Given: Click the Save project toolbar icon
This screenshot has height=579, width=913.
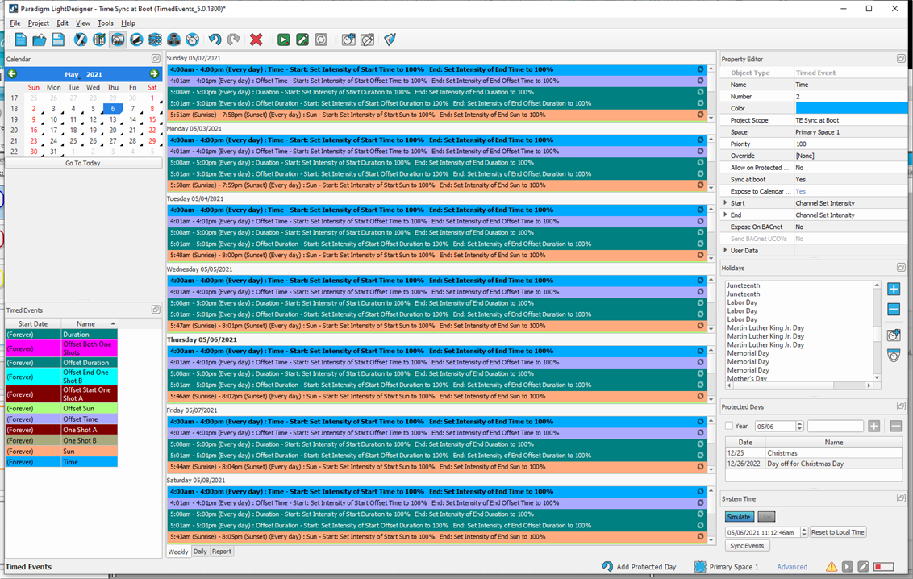Looking at the screenshot, I should pyautogui.click(x=58, y=40).
